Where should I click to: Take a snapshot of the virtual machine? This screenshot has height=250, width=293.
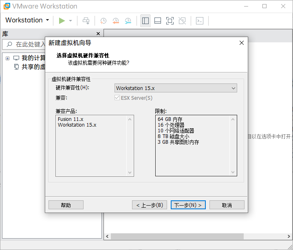104,21
